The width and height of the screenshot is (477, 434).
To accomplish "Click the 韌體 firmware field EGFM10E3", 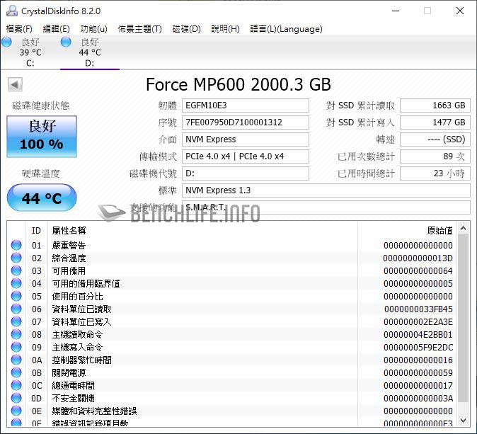I will point(246,105).
